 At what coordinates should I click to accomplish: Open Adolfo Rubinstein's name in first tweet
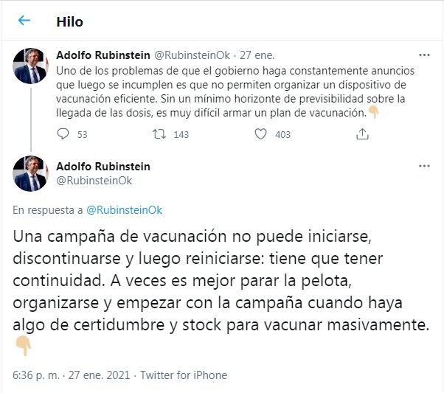[103, 55]
